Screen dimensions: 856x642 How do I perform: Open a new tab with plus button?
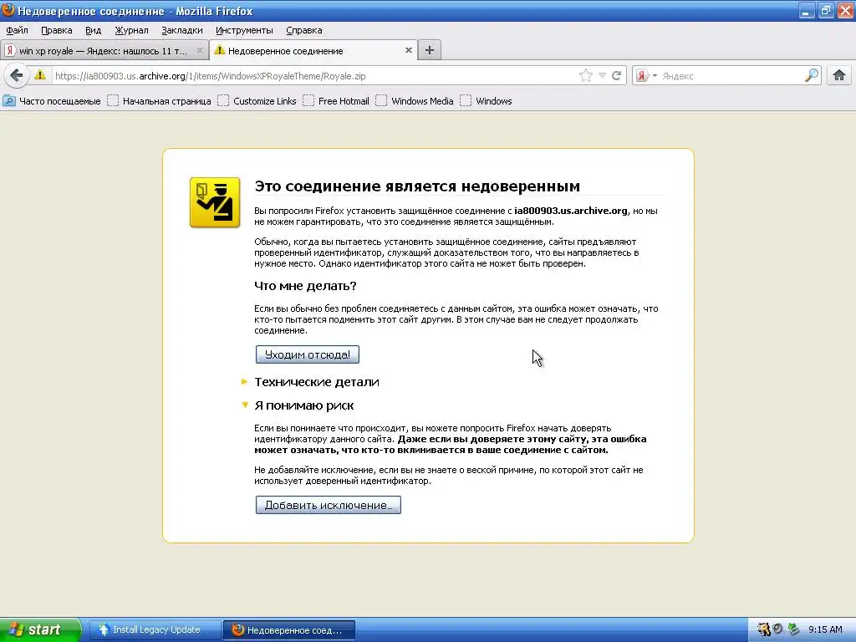(430, 50)
